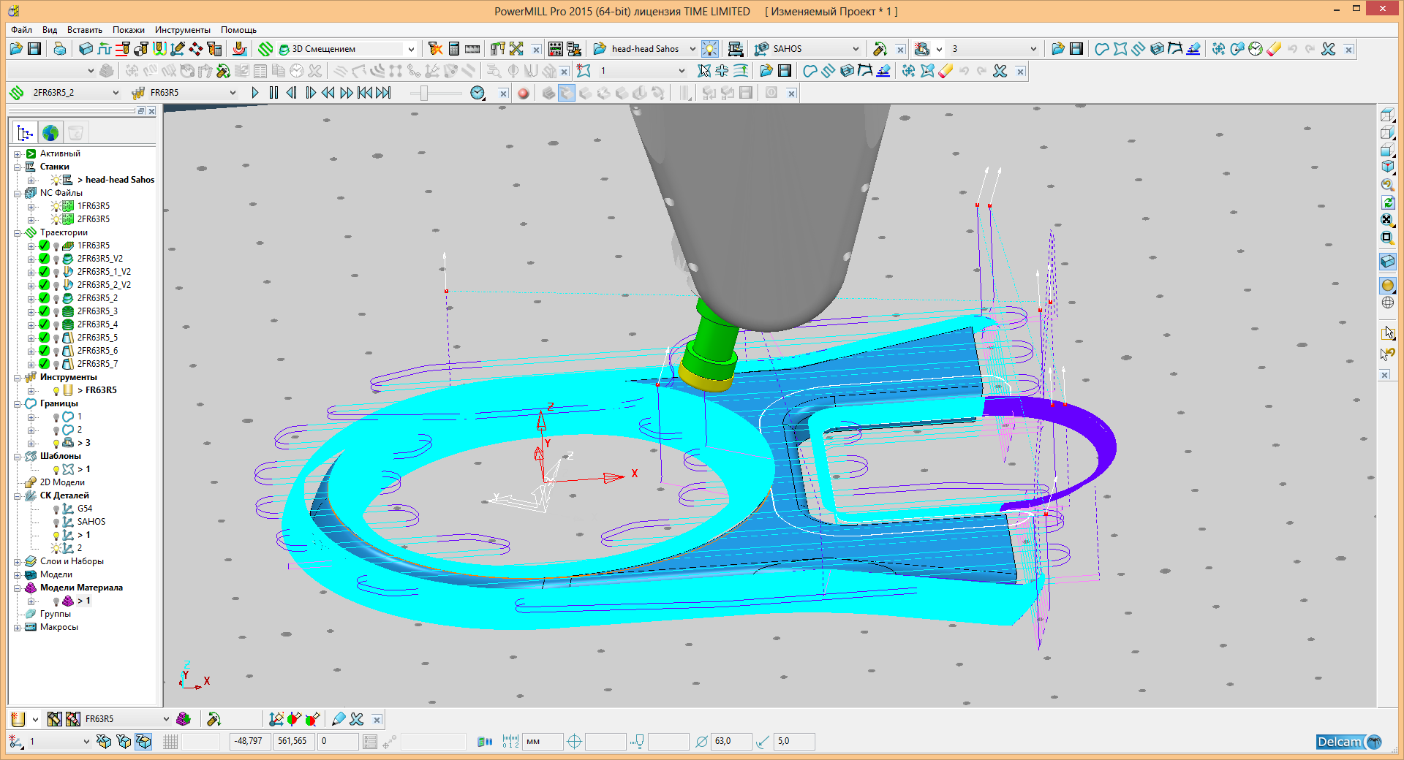Select the Активный tree item
1404x760 pixels.
[60, 153]
